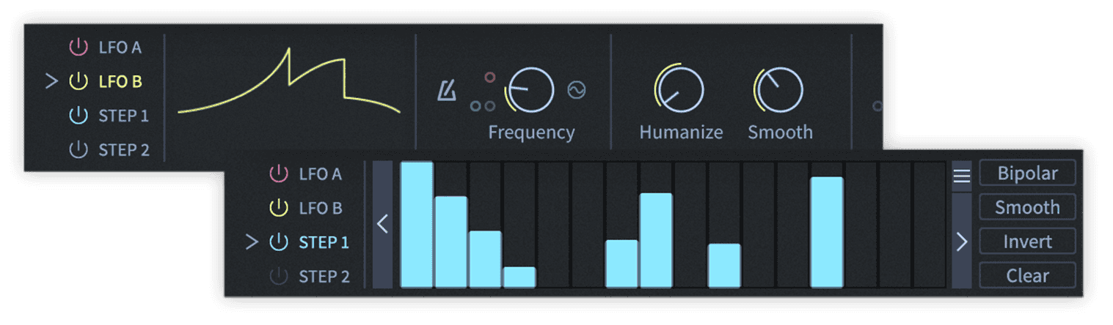Enable STEP 2 power in the step sequencer panel
The width and height of the screenshot is (1113, 325).
(x=278, y=277)
